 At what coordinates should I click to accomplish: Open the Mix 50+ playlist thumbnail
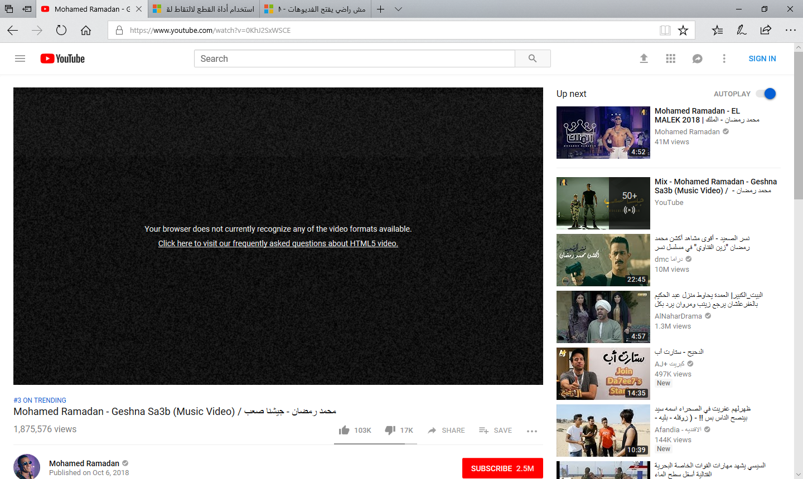(x=603, y=203)
